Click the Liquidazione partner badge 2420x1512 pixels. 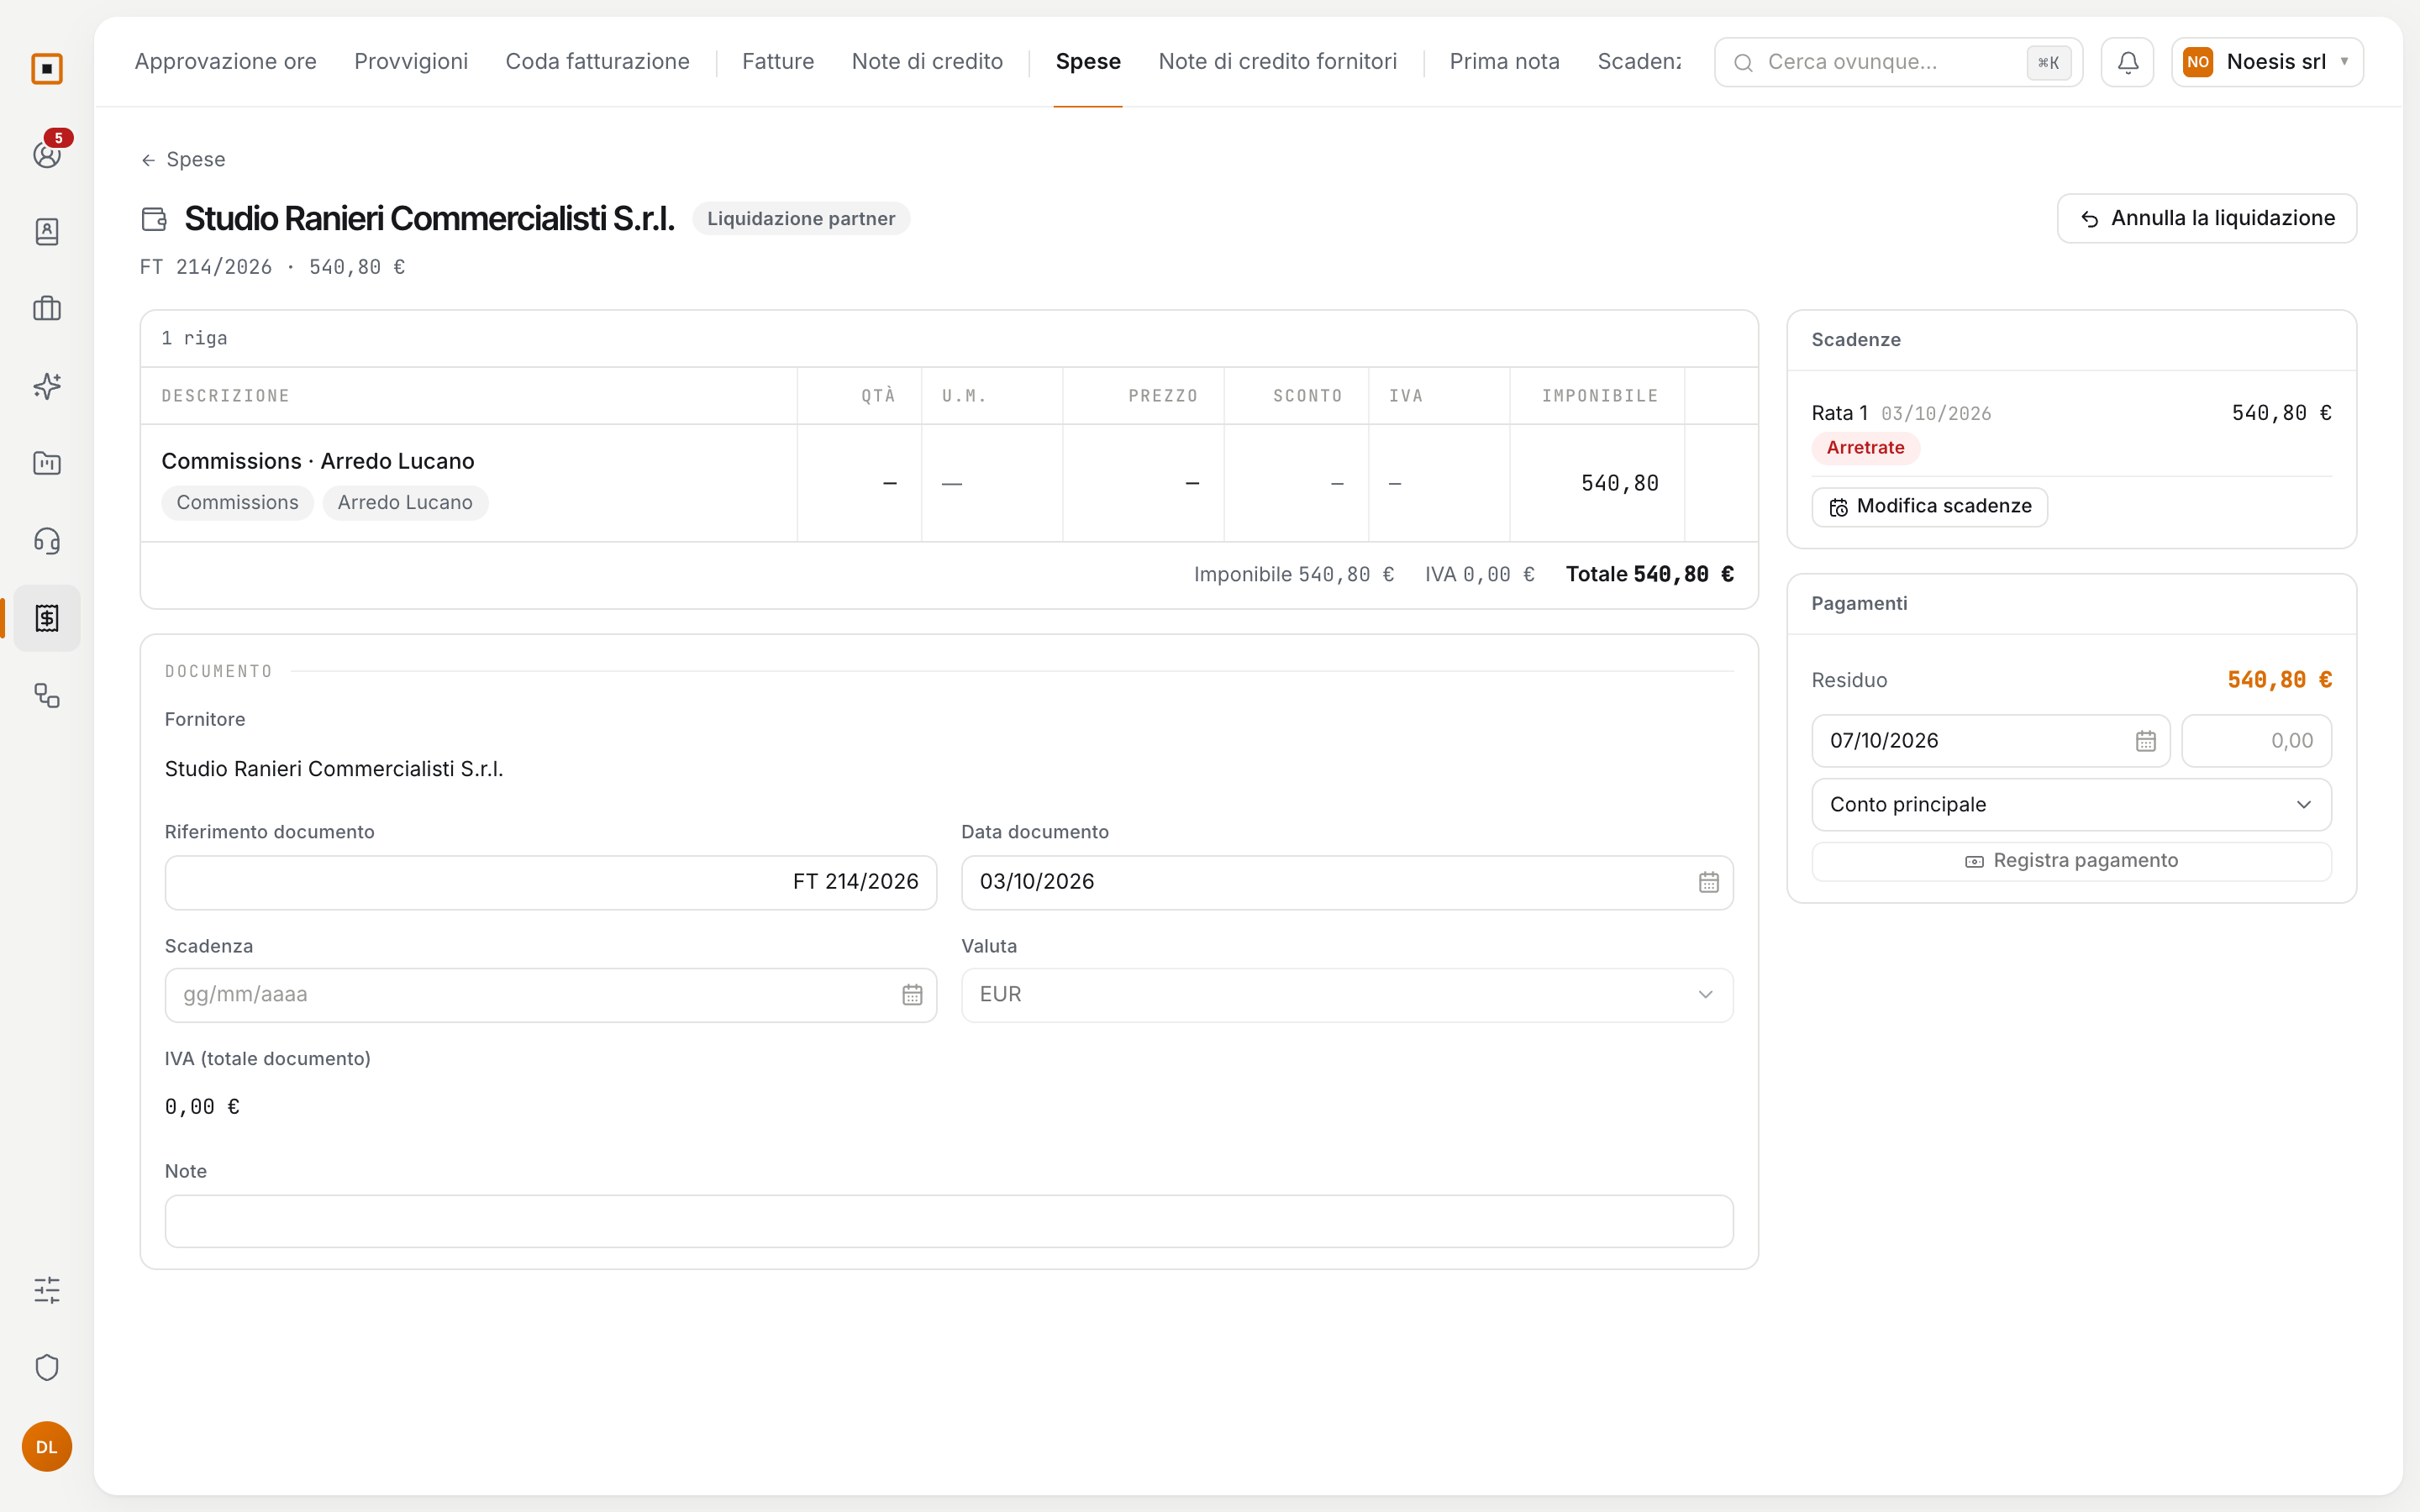click(x=801, y=219)
